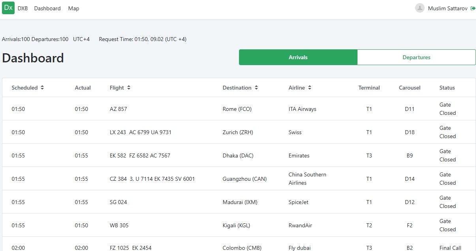Click destination Guangzhou (CAN)

pyautogui.click(x=245, y=179)
